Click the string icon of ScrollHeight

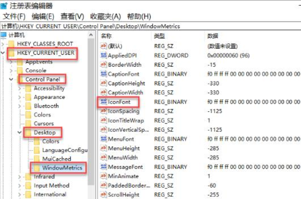point(103,195)
